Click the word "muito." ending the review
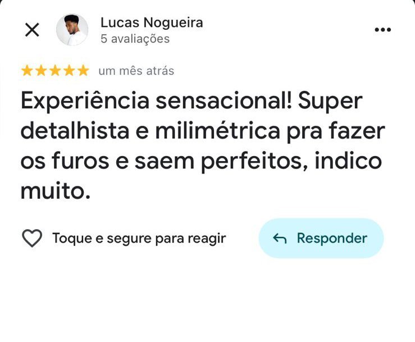The image size is (415, 342). tap(55, 191)
